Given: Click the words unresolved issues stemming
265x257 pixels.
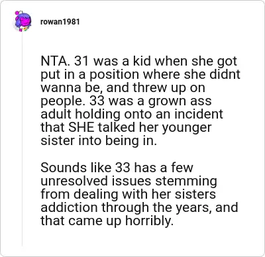Looking at the screenshot, I should [x=129, y=181].
